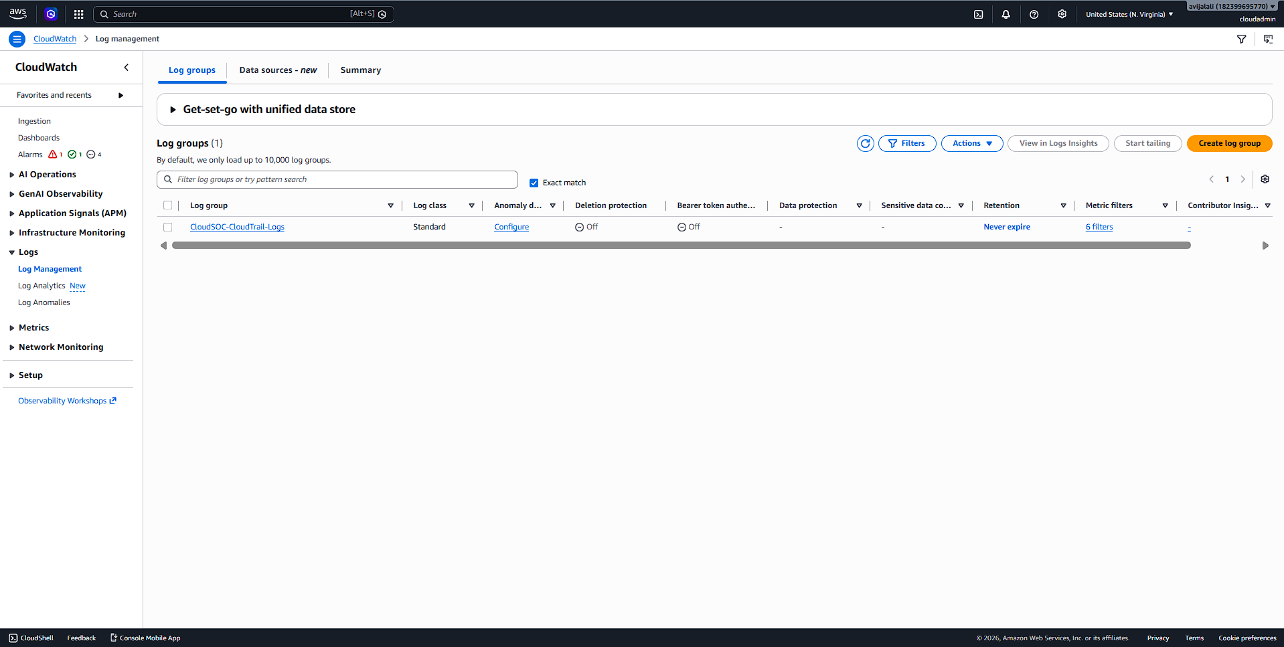Refresh the log groups list

click(x=865, y=143)
